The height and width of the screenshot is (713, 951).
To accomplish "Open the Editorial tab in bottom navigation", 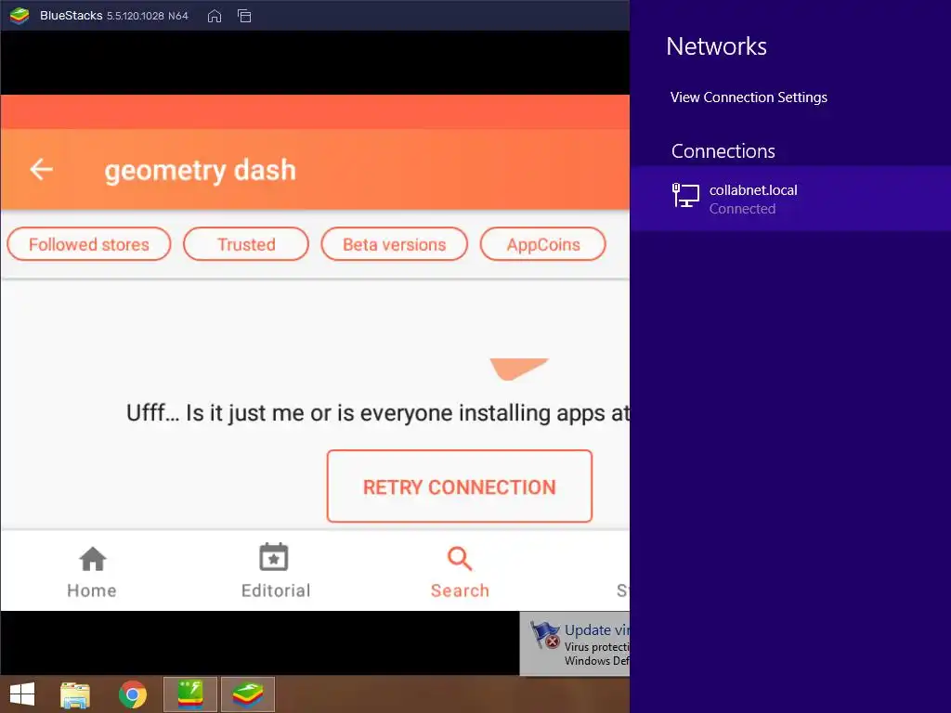I will coord(275,572).
